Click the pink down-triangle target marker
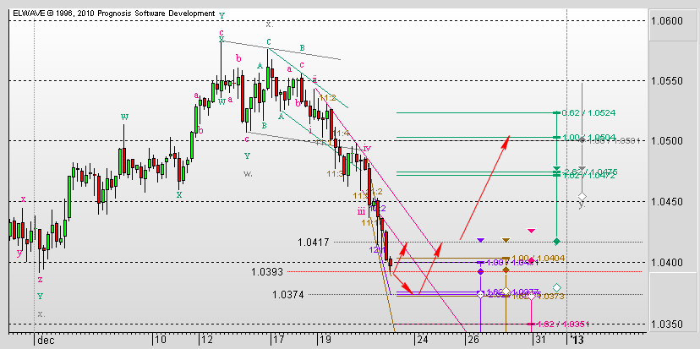The width and height of the screenshot is (700, 349). click(x=531, y=231)
